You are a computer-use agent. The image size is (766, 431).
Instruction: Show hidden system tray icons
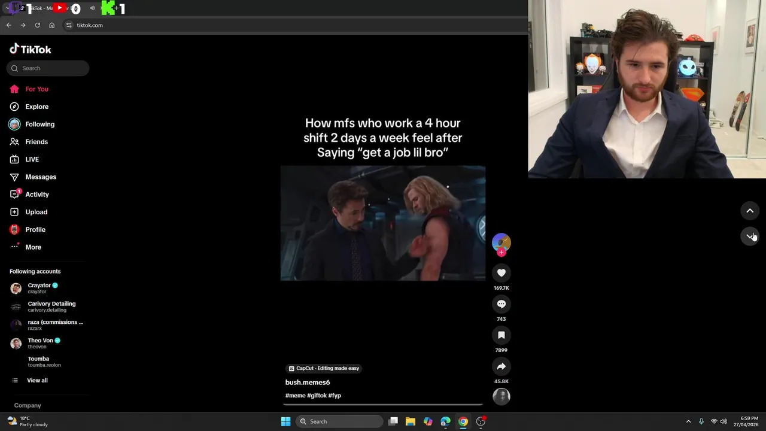point(688,421)
